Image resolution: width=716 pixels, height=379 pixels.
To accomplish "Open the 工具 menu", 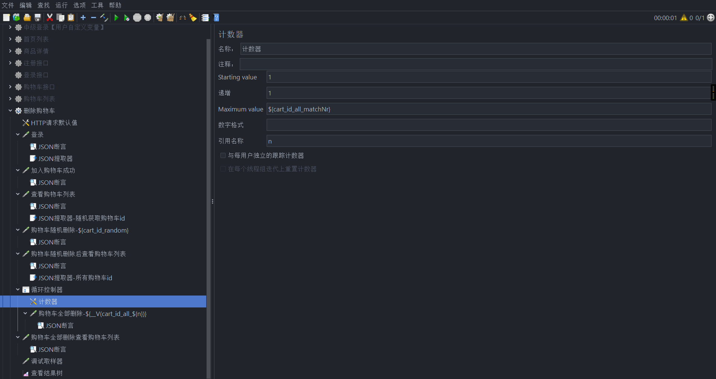I will click(x=97, y=5).
